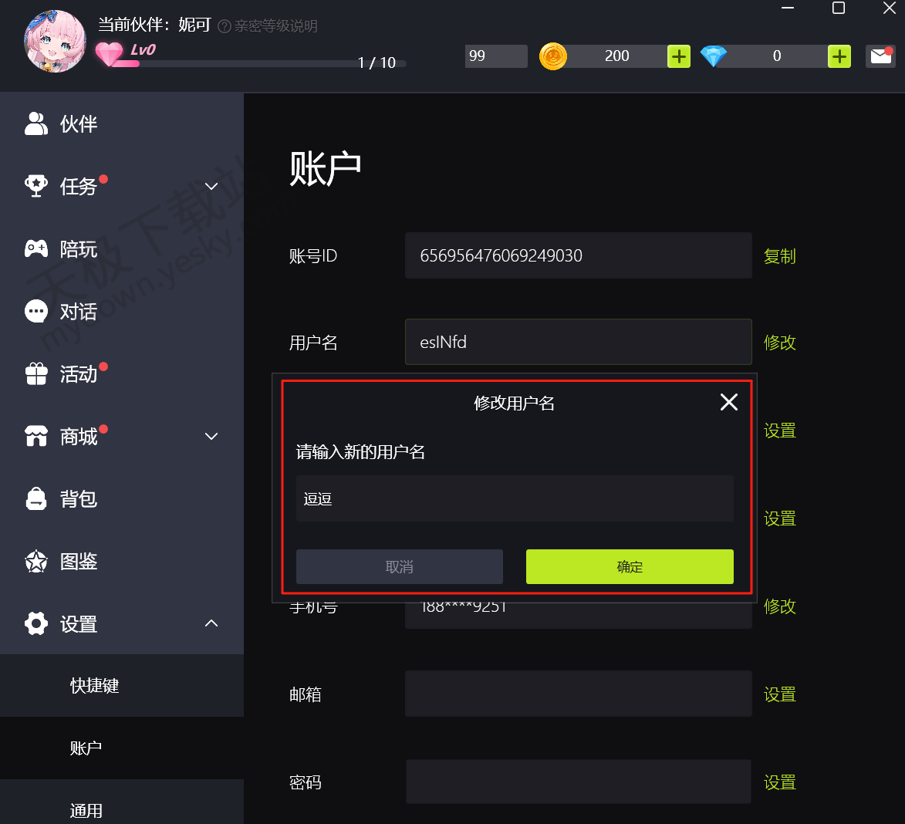The width and height of the screenshot is (905, 824).
Task: Open the 背包 backpack icon
Action: pyautogui.click(x=36, y=498)
